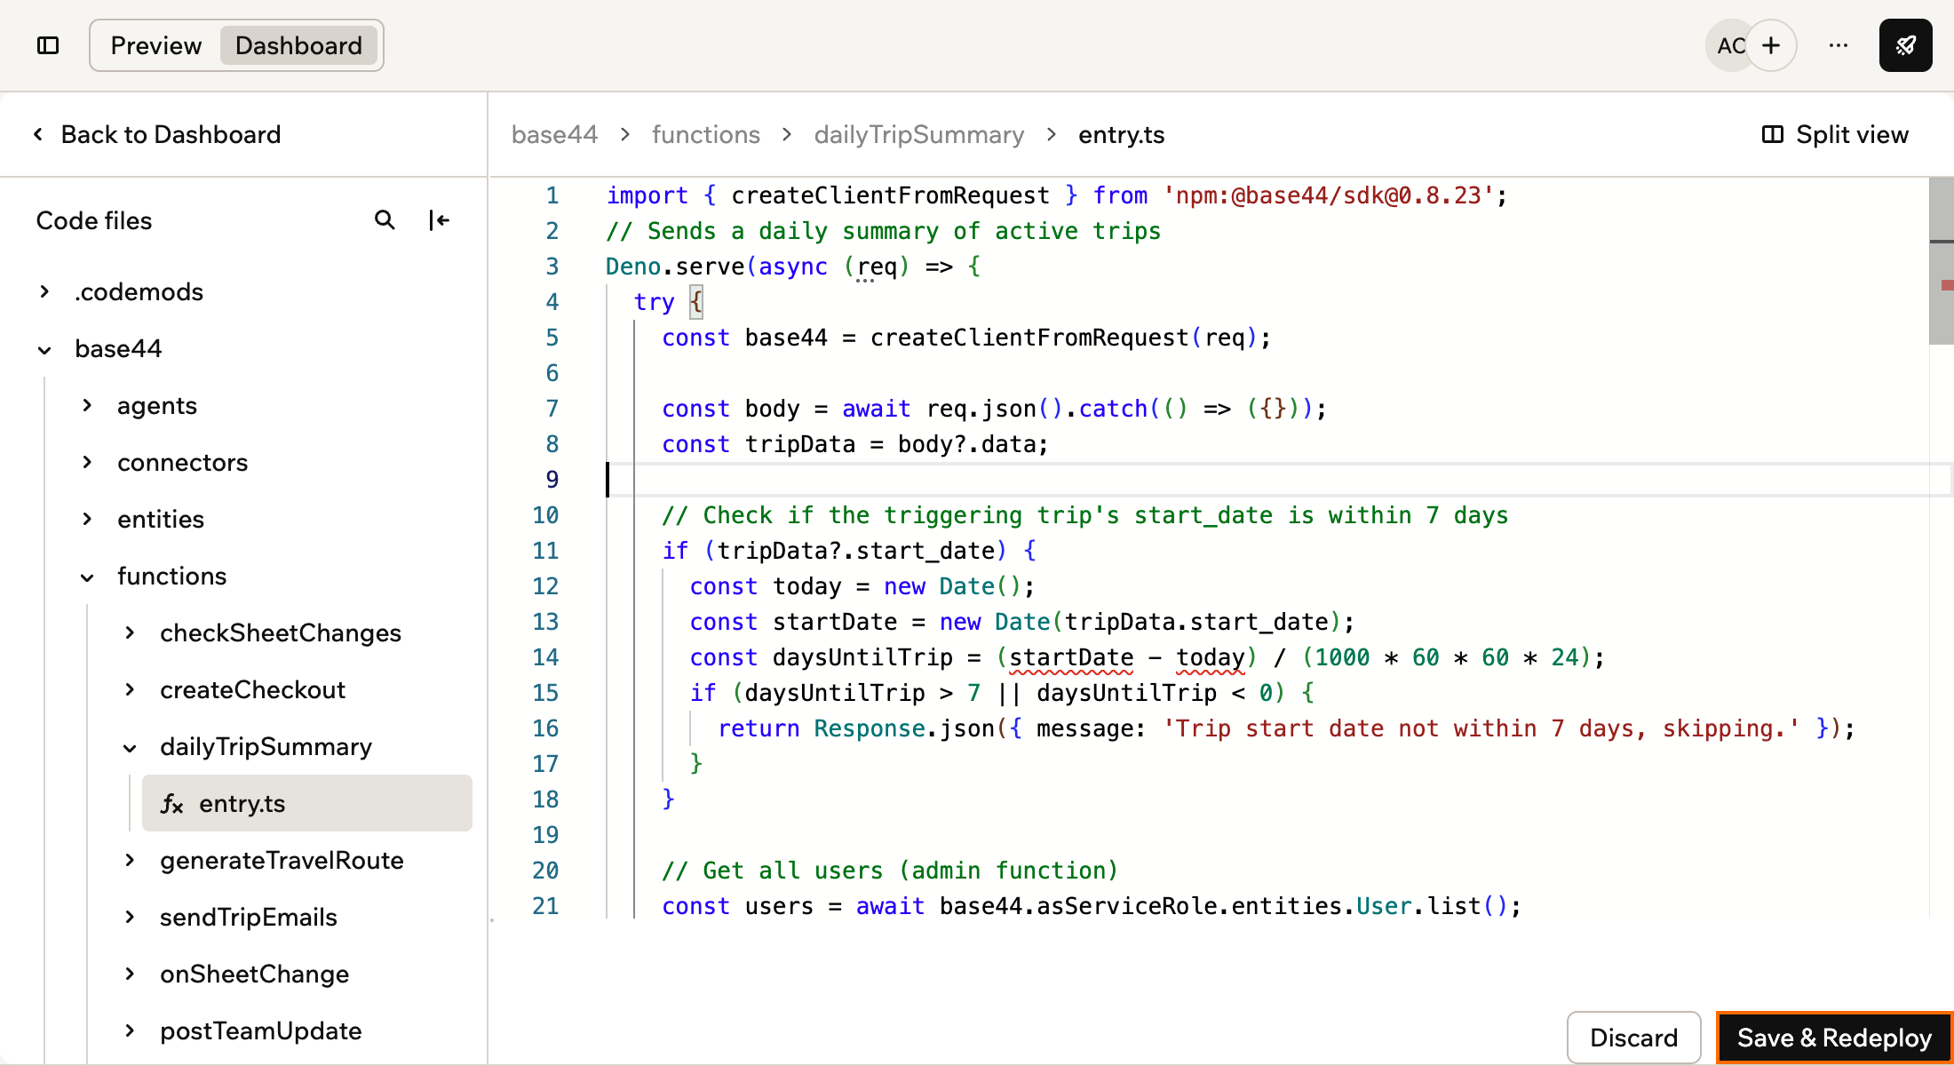Click line number 14 in the gutter
The height and width of the screenshot is (1066, 1954).
[545, 657]
